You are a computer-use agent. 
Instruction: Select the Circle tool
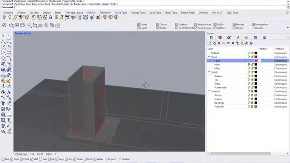coord(3,47)
